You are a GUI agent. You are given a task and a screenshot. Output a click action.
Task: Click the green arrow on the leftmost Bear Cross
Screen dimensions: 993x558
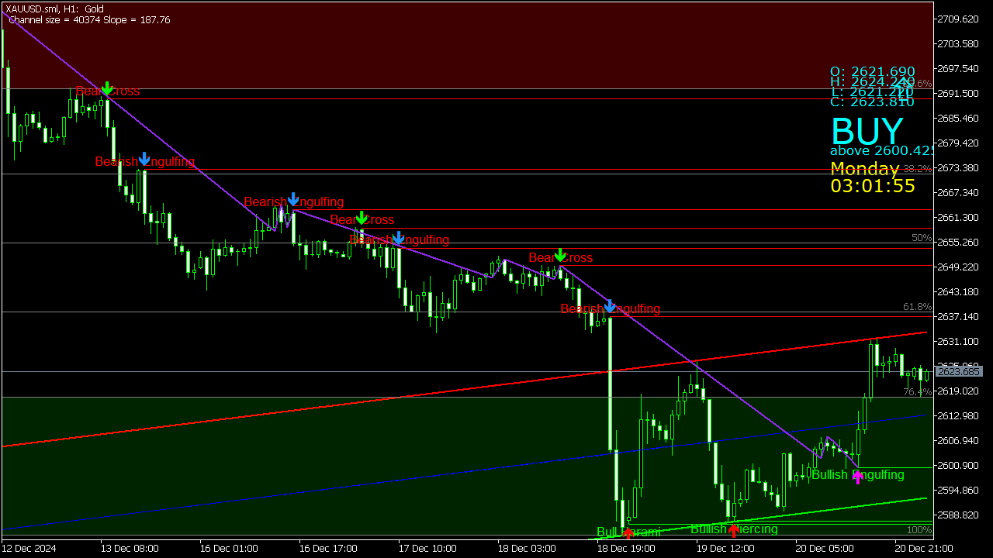pos(107,88)
